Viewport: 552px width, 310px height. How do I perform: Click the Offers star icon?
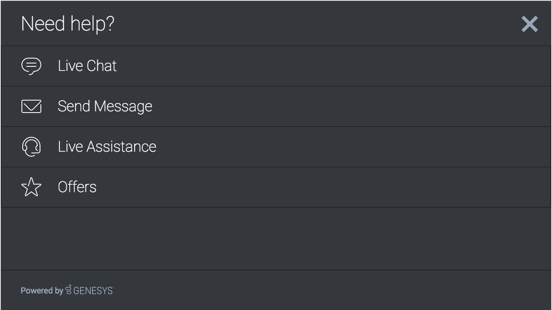pyautogui.click(x=31, y=187)
